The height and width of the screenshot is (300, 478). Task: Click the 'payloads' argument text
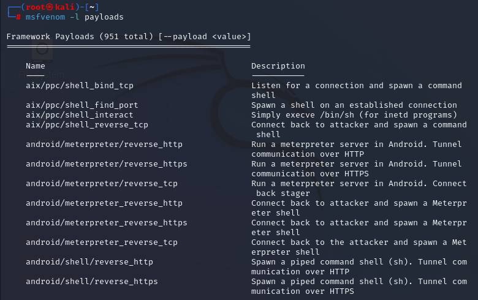[x=104, y=17]
